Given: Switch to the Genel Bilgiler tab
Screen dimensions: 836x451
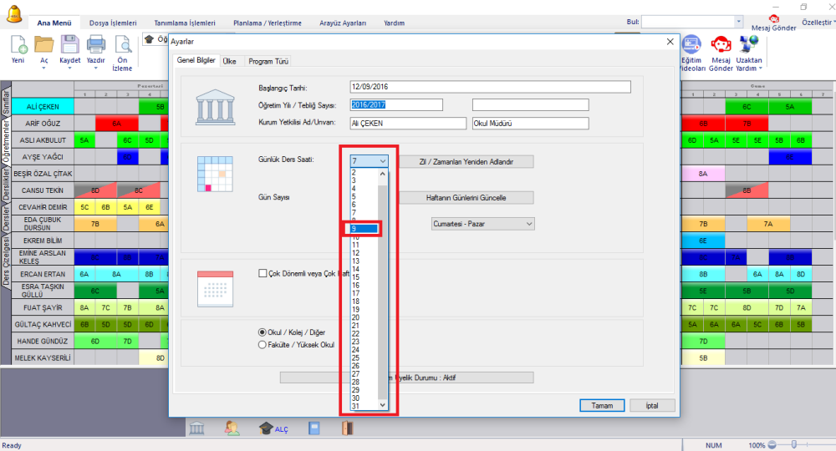Looking at the screenshot, I should tap(196, 60).
